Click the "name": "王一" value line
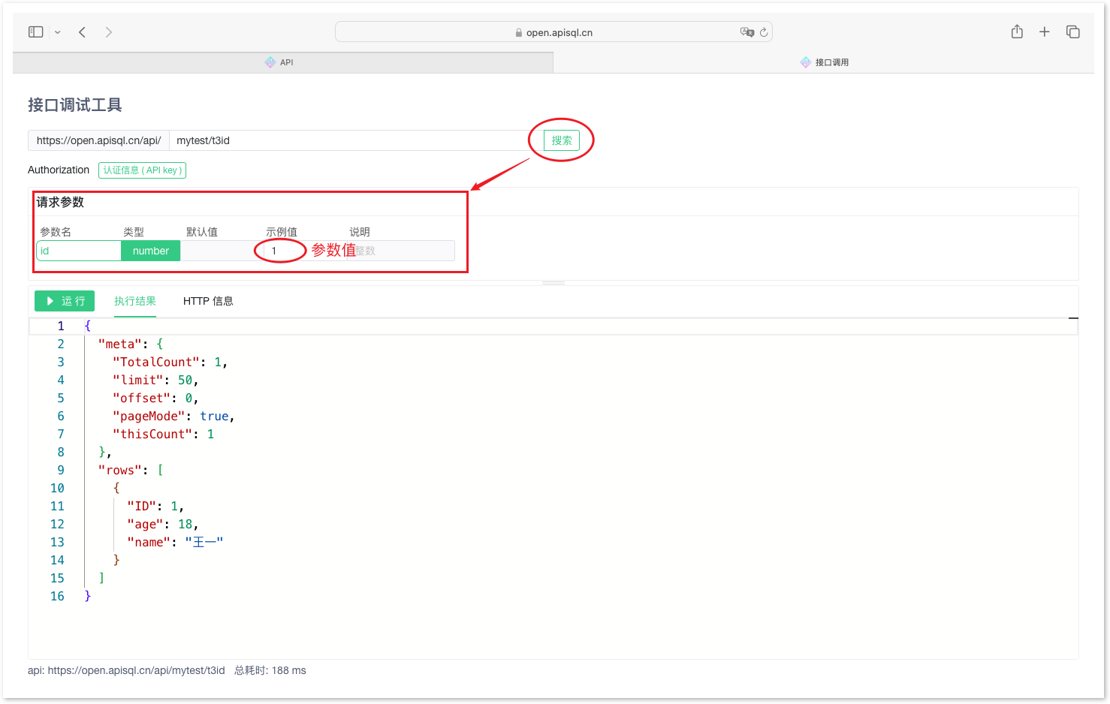 [x=175, y=542]
